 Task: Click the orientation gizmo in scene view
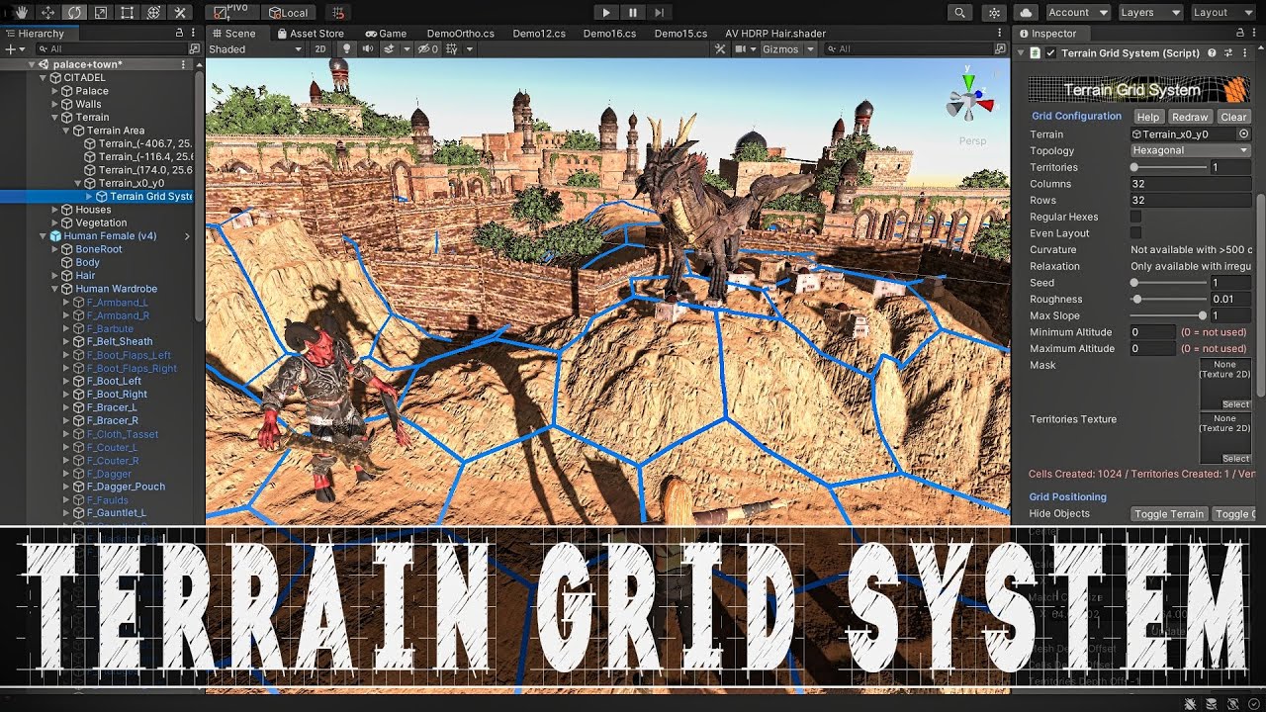click(x=968, y=100)
